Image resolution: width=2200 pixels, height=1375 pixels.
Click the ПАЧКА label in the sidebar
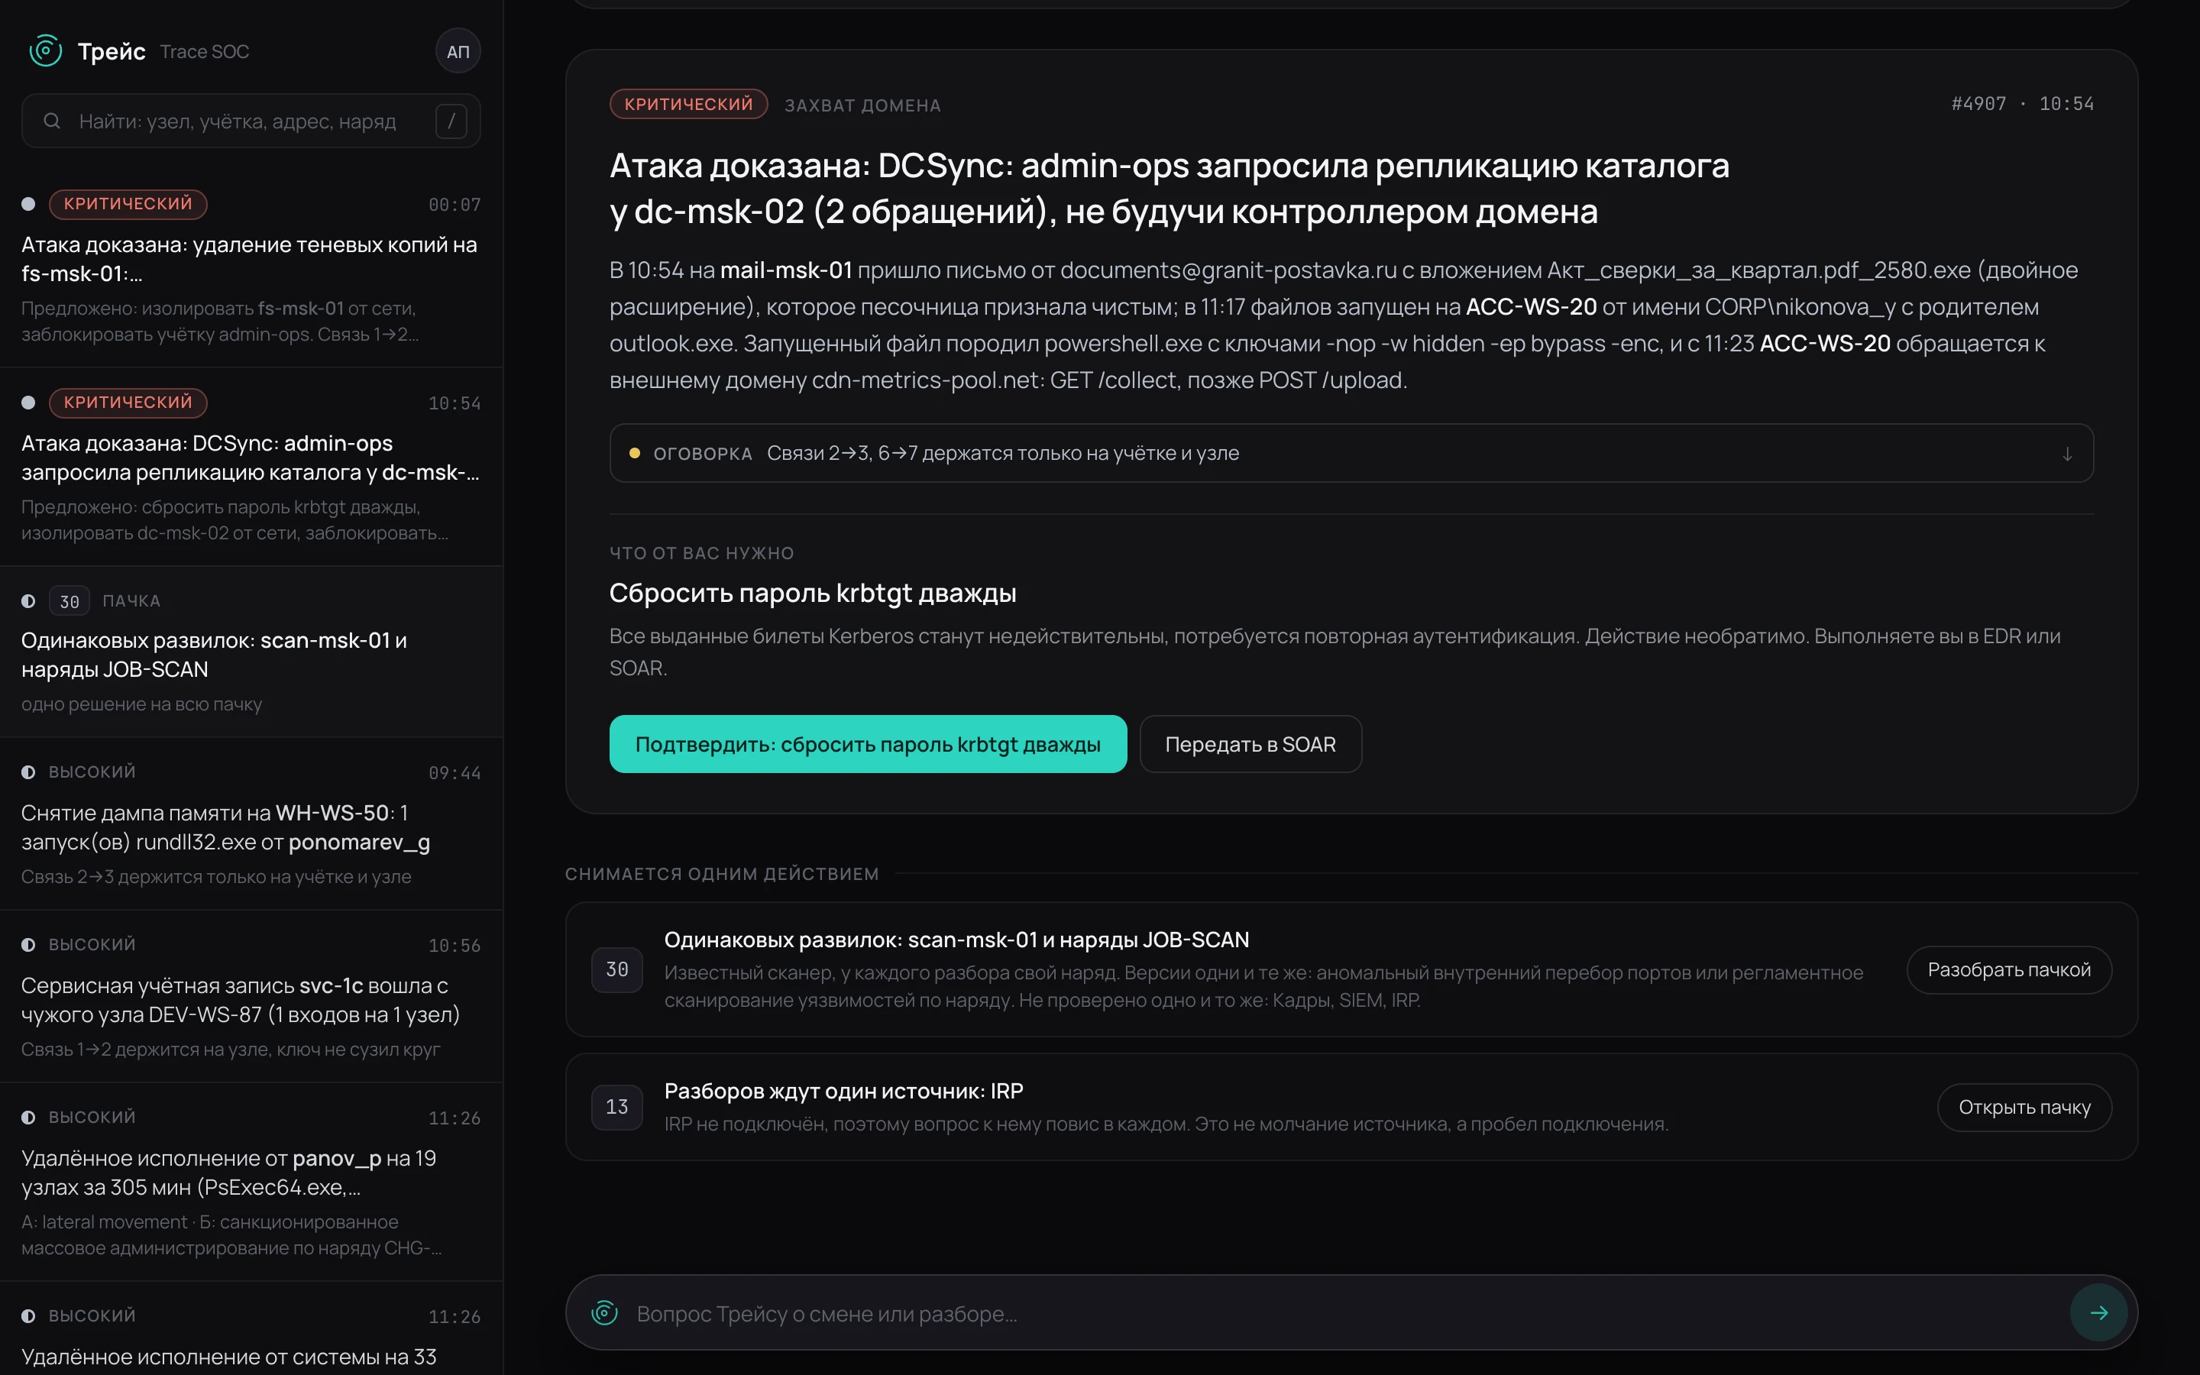tap(132, 601)
